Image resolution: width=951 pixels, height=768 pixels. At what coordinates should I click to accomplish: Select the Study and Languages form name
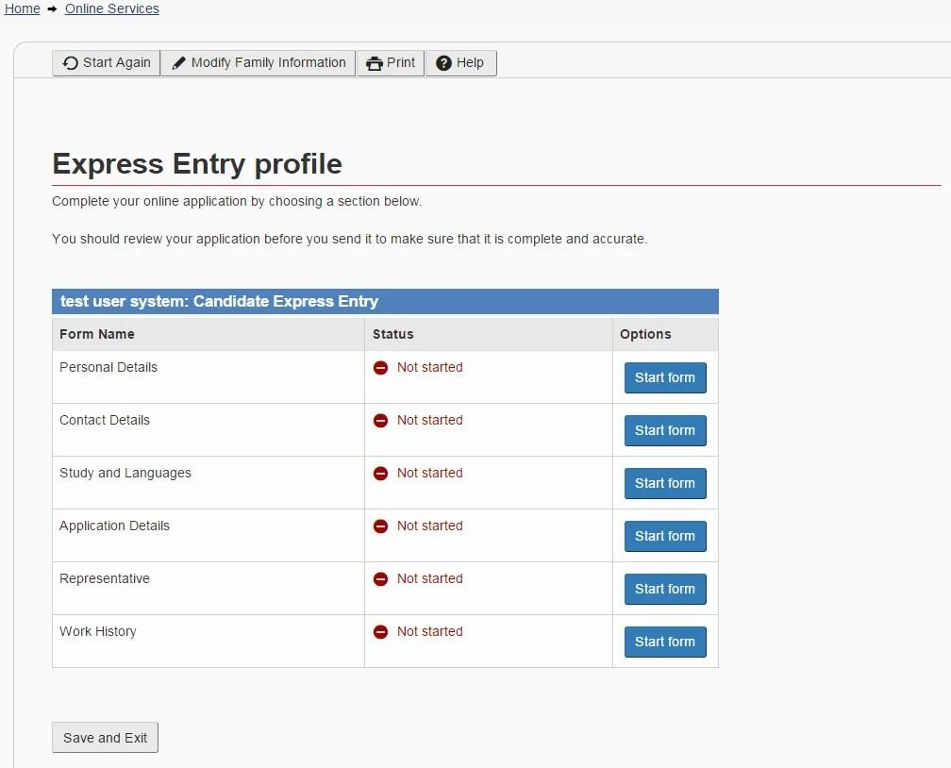pyautogui.click(x=125, y=473)
